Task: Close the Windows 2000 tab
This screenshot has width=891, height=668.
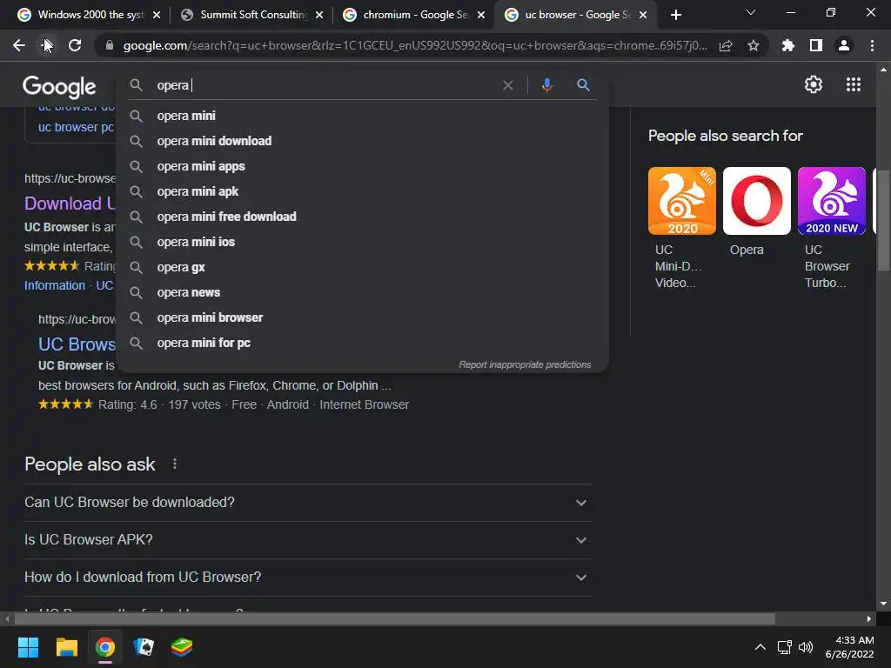Action: pyautogui.click(x=157, y=15)
